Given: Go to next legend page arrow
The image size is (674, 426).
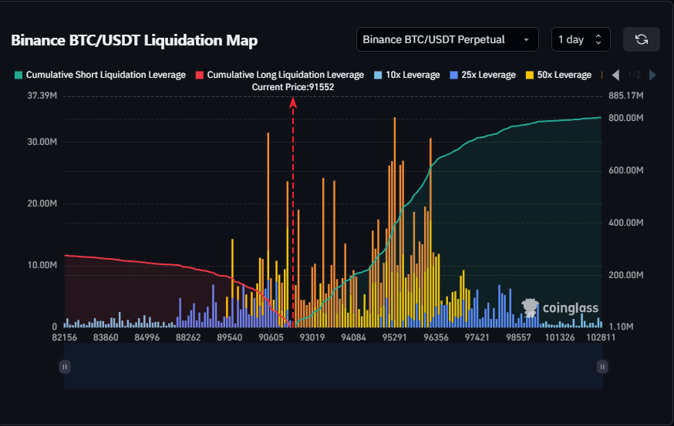Looking at the screenshot, I should coord(652,75).
